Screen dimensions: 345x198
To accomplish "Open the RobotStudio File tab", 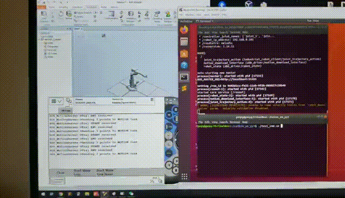I will click(42, 7).
